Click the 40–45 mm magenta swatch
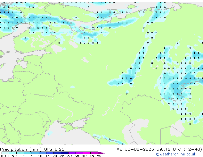Image resolution: width=203 pixels, height=157 pixels. click(x=87, y=153)
